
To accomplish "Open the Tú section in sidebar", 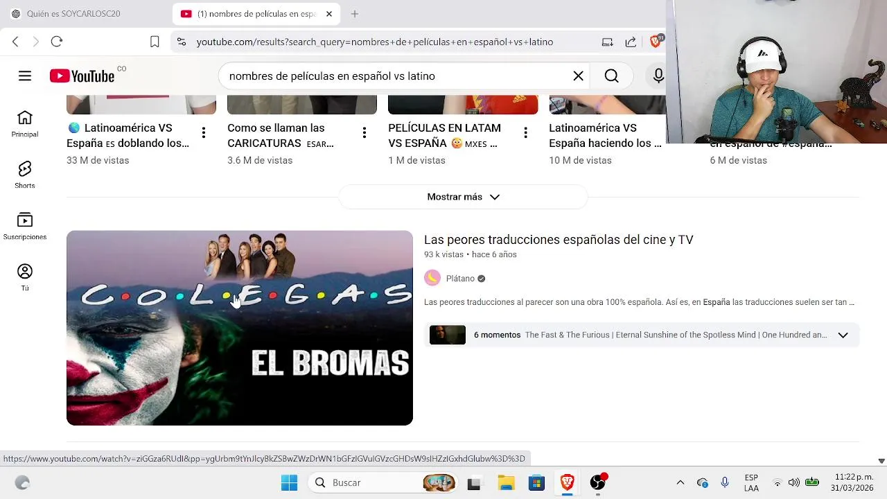I will [x=25, y=279].
